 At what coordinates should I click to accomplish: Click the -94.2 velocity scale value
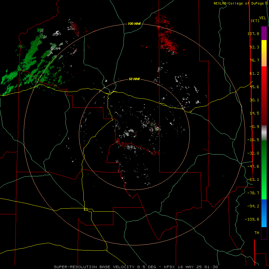coord(253,206)
